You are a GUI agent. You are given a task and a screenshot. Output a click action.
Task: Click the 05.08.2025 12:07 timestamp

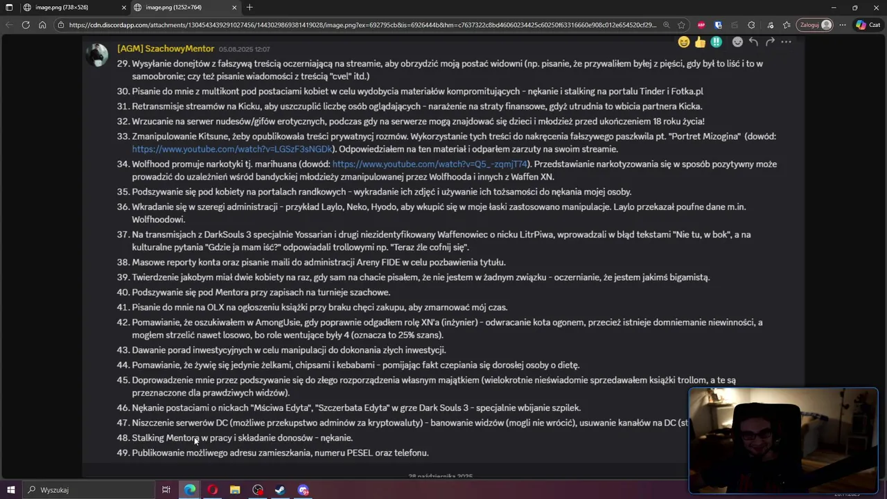(244, 49)
